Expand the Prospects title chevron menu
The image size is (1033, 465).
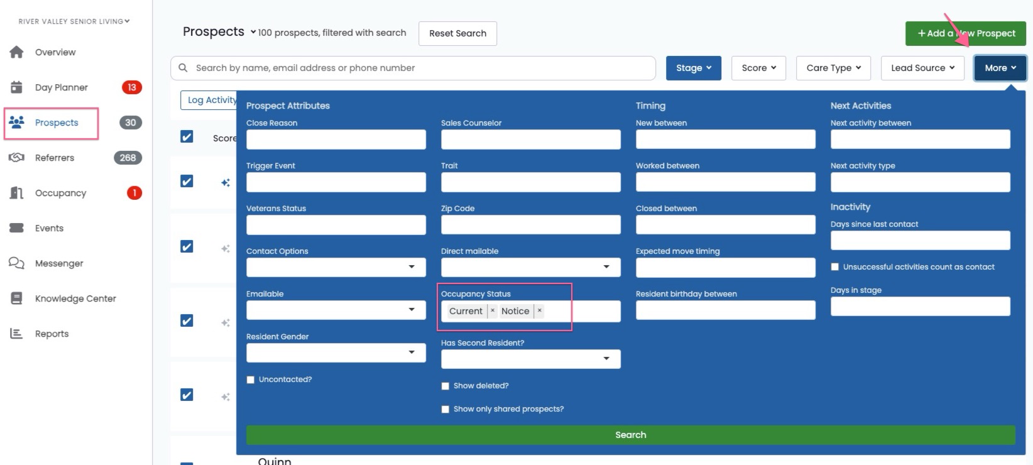[253, 32]
